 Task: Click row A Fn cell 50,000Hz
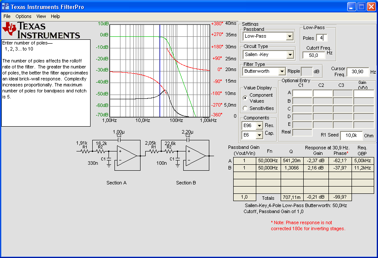pyautogui.click(x=268, y=160)
